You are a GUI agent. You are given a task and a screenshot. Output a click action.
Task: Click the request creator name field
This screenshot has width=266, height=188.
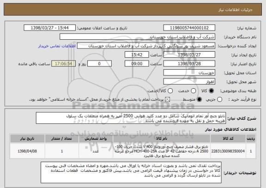[146, 46]
